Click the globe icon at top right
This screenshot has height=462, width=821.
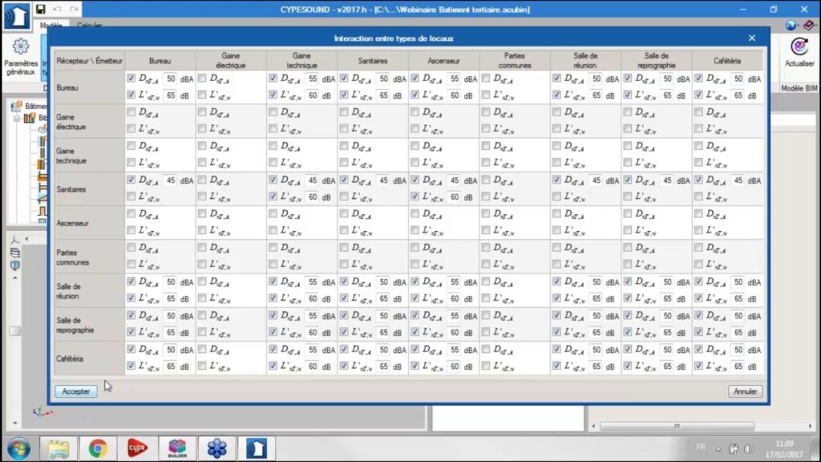(791, 26)
